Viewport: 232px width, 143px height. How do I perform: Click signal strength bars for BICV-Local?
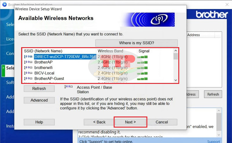coord(142,73)
